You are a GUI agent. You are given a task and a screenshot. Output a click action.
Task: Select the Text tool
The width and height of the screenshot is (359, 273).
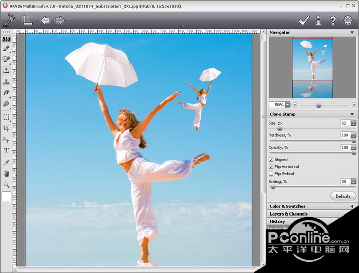pos(6,150)
